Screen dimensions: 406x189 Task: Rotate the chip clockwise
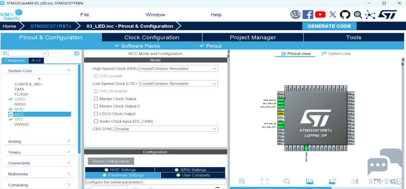(310, 182)
